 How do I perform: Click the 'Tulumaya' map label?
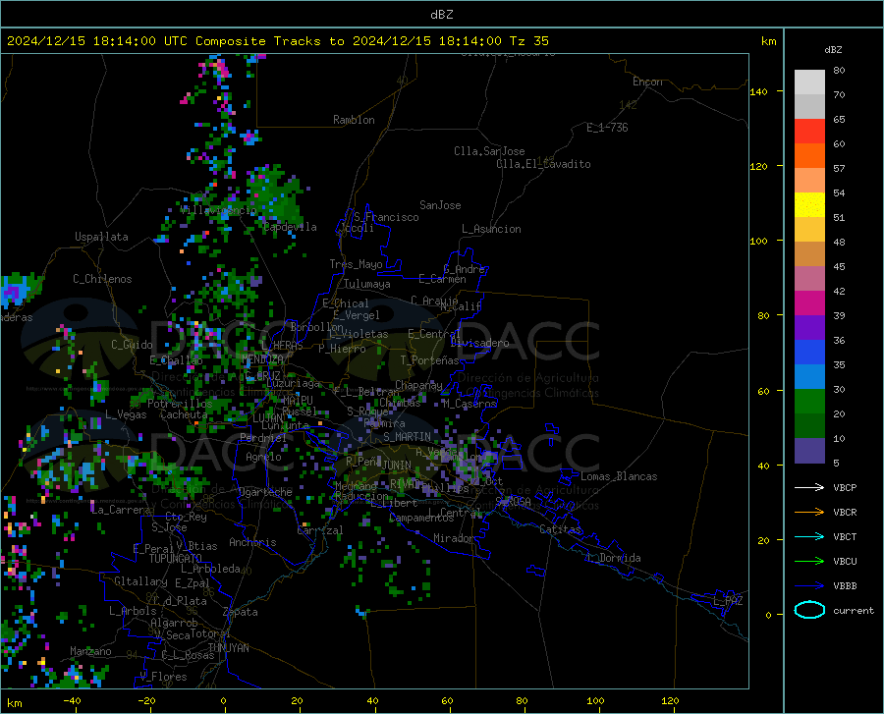367,284
